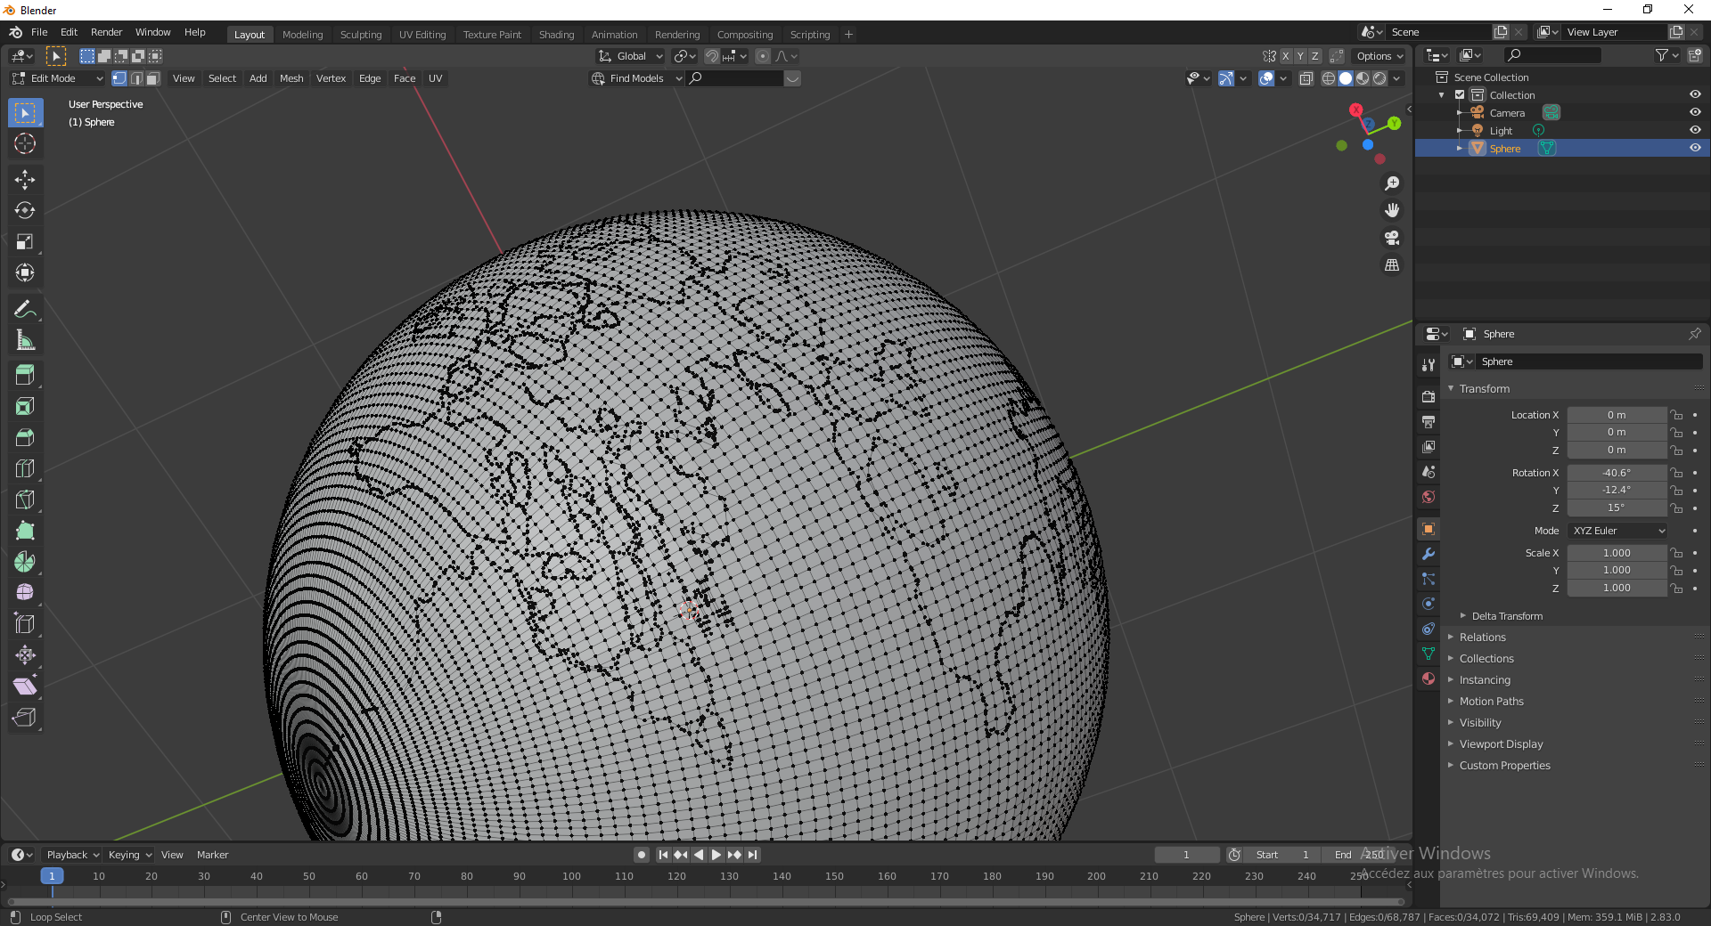Open the Global transform orientation dropdown
1711x926 pixels.
point(631,56)
